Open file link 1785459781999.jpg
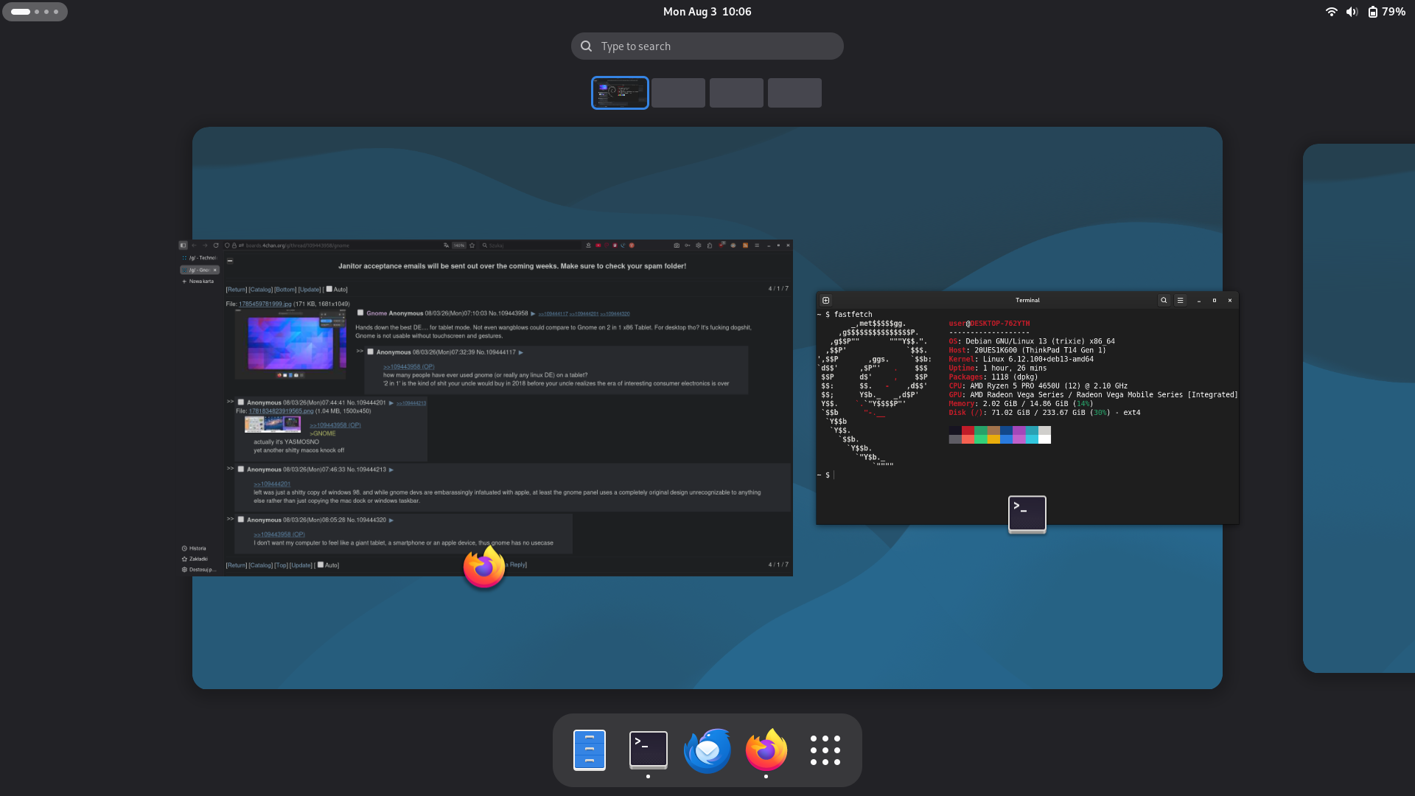 pos(265,304)
